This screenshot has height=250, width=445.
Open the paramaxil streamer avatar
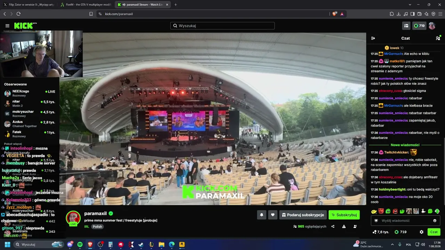coord(73,218)
